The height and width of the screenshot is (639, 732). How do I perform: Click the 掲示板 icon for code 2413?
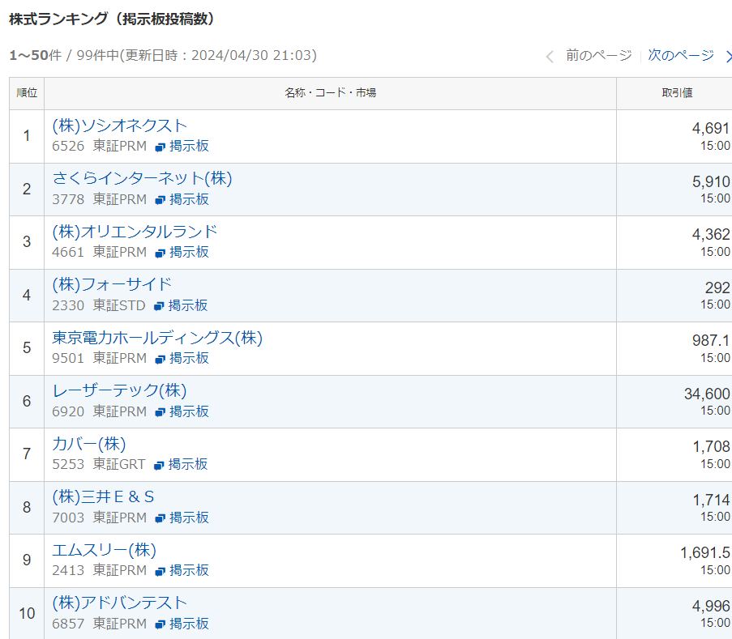point(161,571)
